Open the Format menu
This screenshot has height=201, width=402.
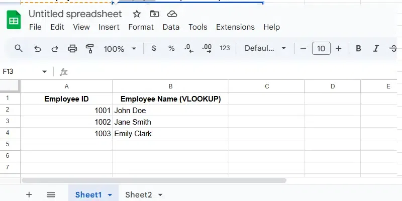(141, 27)
